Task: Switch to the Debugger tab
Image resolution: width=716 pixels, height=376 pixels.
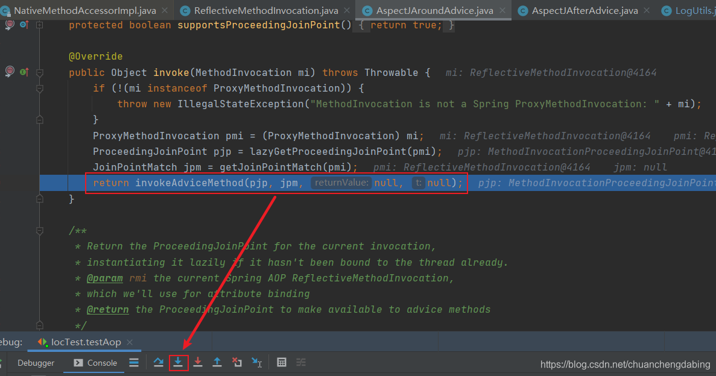Action: [36, 363]
